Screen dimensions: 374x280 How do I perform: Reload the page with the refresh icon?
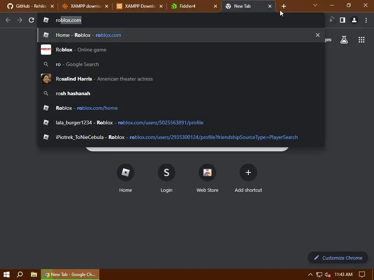click(31, 20)
